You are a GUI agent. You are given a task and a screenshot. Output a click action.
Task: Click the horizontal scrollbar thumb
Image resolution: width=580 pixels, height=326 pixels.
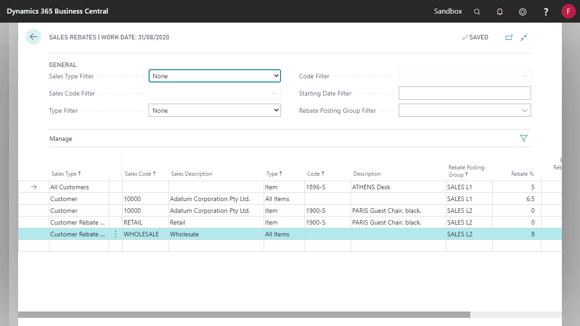pyautogui.click(x=244, y=314)
